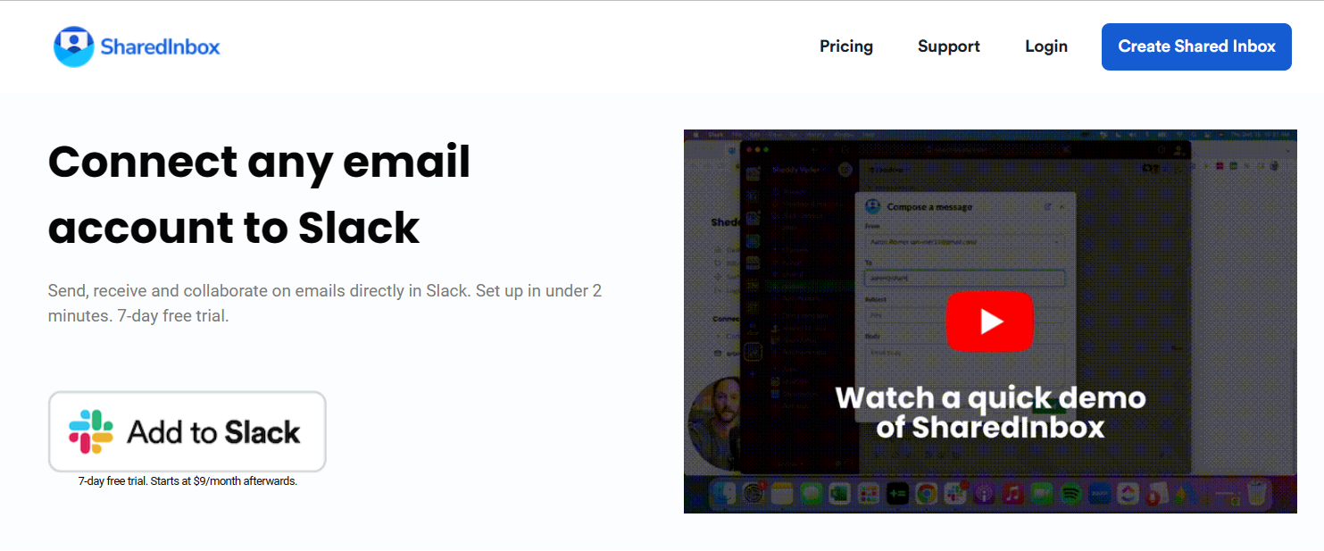Click the Slack logo in Add to Slack
Screen dimensions: 1324x551
point(91,431)
